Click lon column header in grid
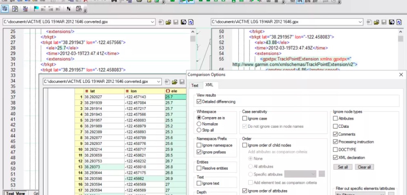This screenshot has height=195, width=407. [x=145, y=91]
